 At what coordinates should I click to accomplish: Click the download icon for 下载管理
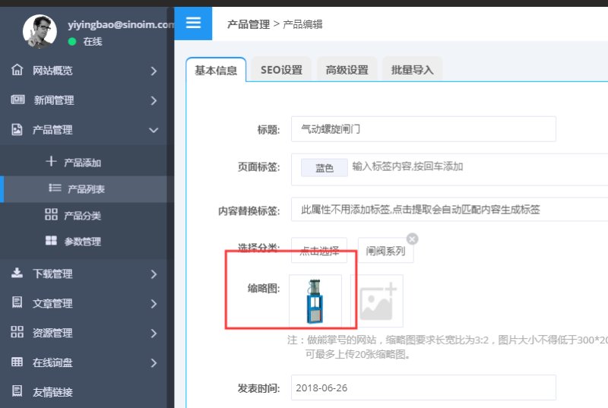click(17, 274)
